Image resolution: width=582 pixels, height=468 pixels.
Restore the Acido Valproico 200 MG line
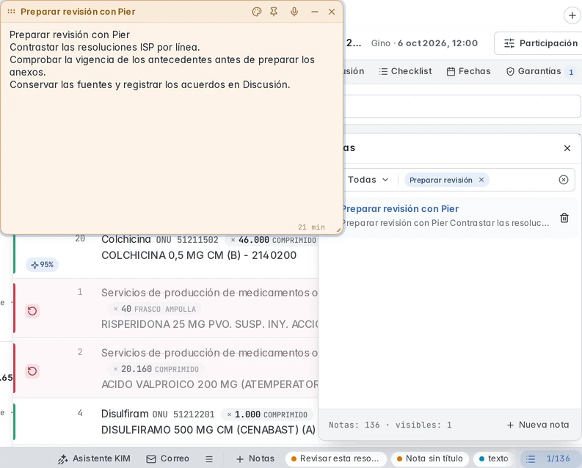click(x=32, y=371)
